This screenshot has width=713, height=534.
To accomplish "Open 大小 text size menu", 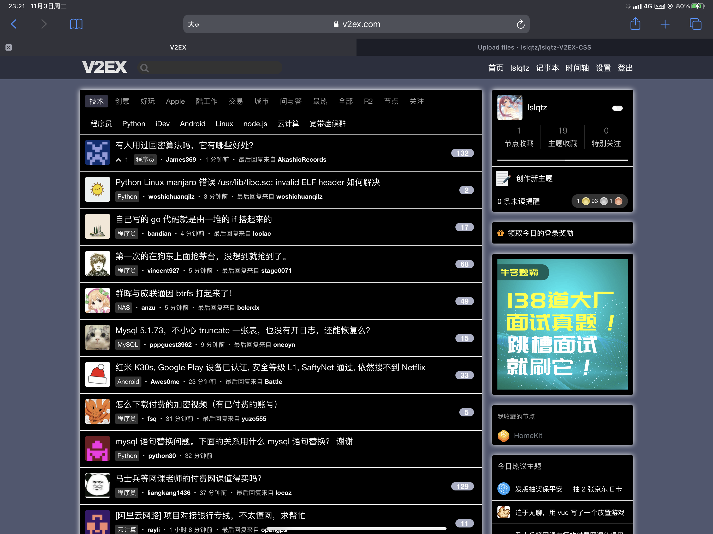I will pos(193,25).
